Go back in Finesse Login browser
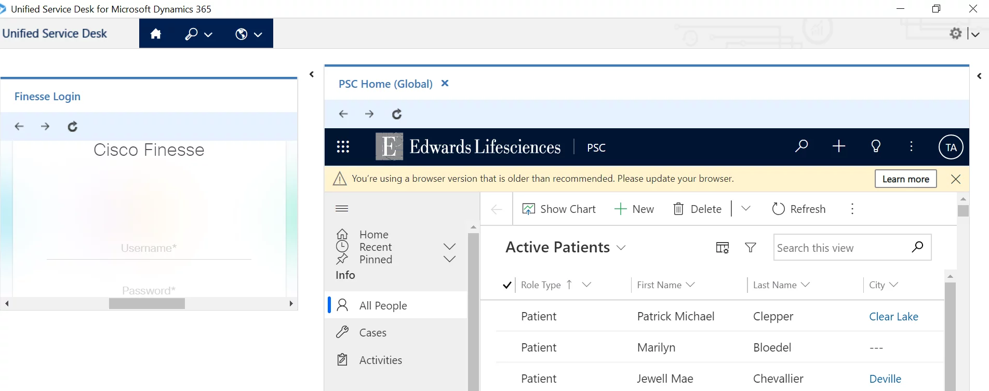 click(x=19, y=126)
